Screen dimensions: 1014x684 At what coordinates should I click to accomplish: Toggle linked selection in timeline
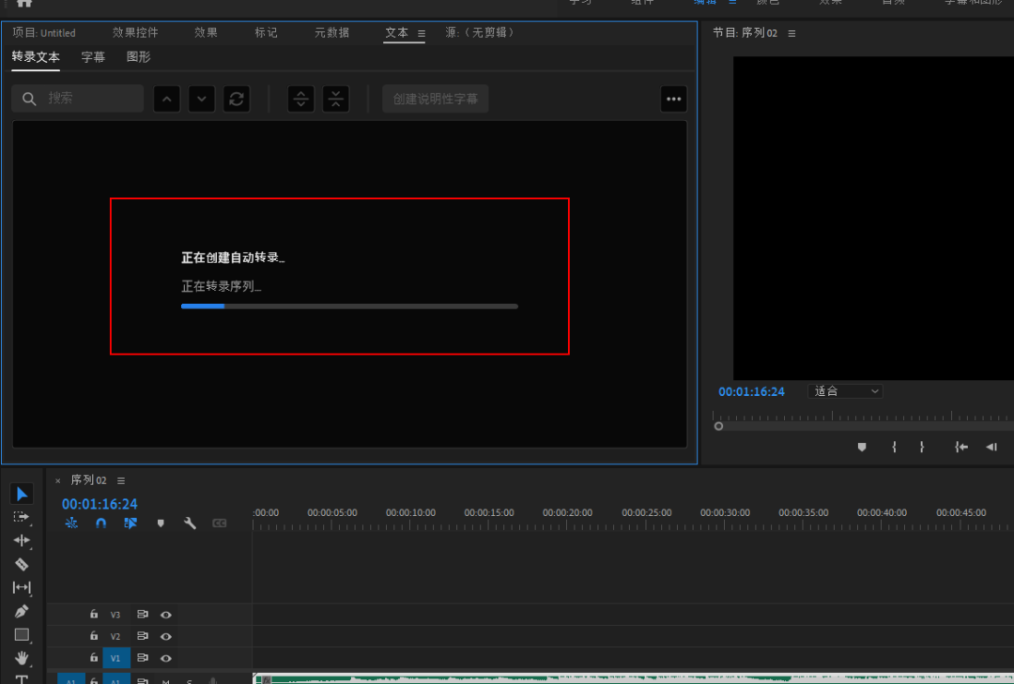[131, 523]
